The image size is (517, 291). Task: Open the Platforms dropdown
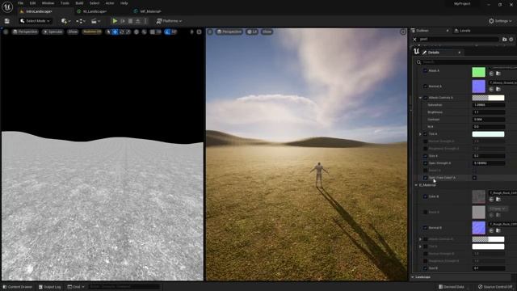[169, 21]
